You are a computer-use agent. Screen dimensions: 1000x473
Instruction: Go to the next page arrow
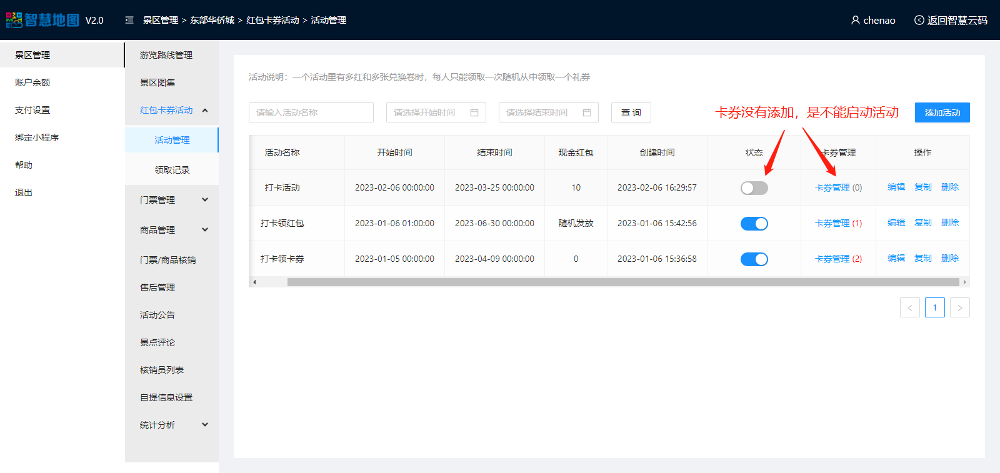[959, 307]
